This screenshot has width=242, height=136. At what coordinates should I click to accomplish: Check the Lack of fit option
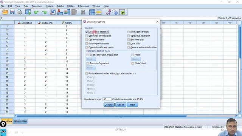[129, 43]
